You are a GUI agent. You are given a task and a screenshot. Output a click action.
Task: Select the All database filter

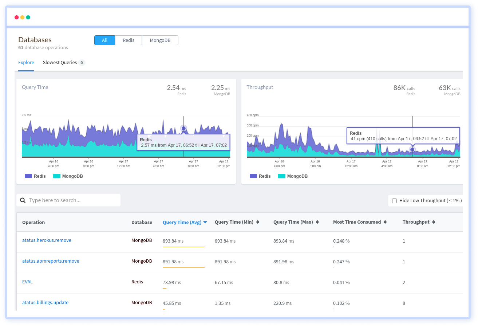pyautogui.click(x=104, y=40)
